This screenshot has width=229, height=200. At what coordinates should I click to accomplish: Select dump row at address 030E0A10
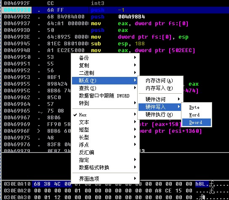pyautogui.click(x=115, y=184)
